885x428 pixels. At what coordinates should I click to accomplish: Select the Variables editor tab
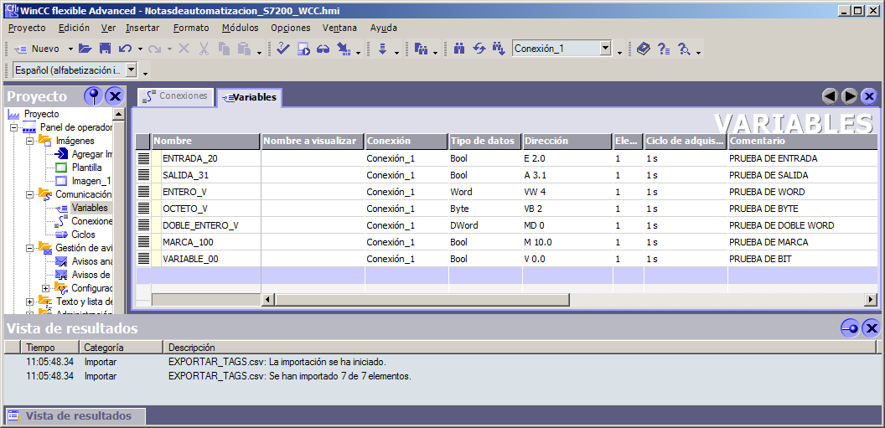tap(250, 97)
